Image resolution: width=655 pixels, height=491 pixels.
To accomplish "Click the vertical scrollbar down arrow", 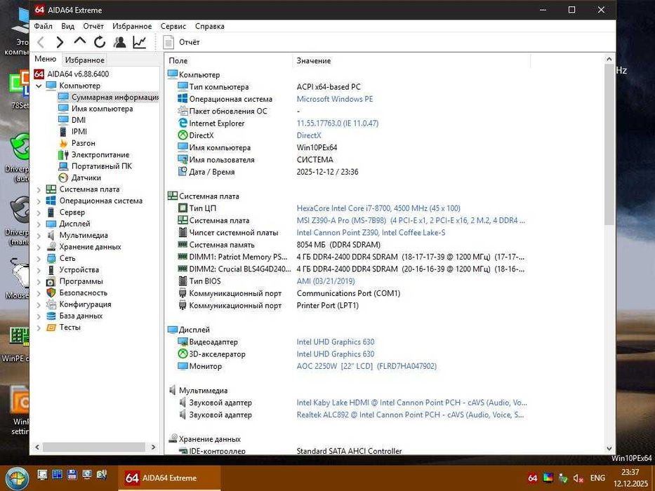I will click(x=609, y=448).
